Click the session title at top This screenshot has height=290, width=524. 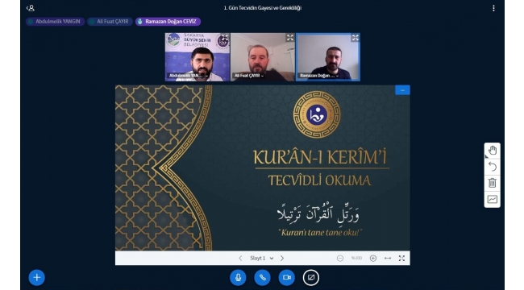coord(262,8)
